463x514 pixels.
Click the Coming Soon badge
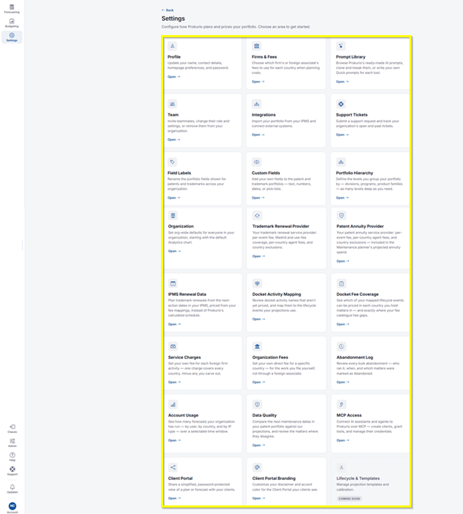tap(349, 499)
